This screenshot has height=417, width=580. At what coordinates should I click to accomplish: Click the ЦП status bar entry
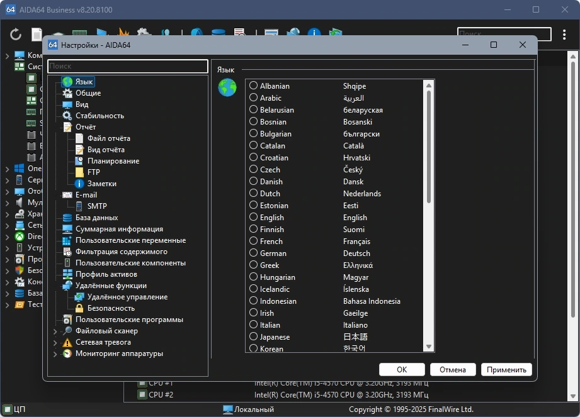(14, 409)
